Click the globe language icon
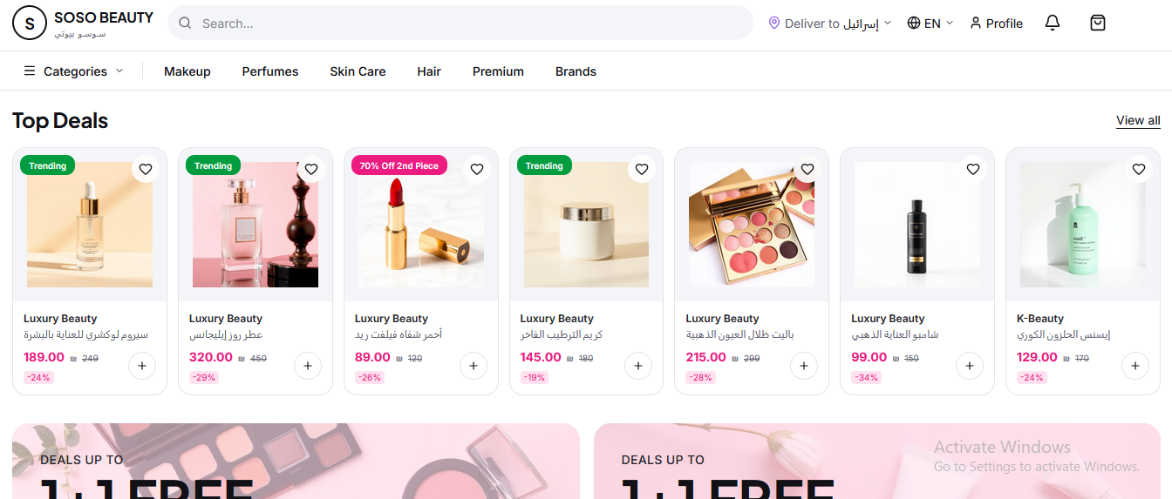The width and height of the screenshot is (1172, 499). tap(914, 24)
